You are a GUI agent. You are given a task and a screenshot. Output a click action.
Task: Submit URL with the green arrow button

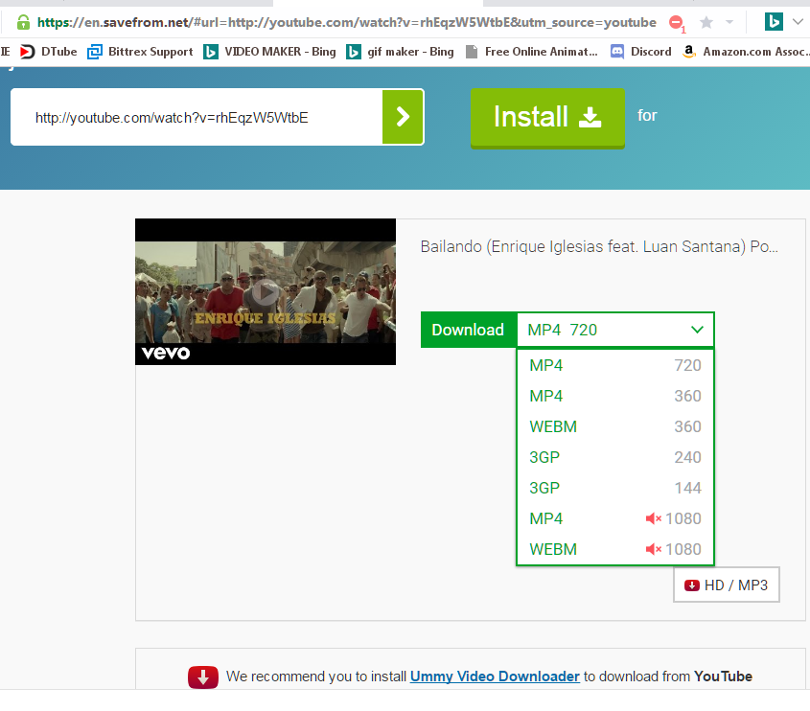point(403,117)
